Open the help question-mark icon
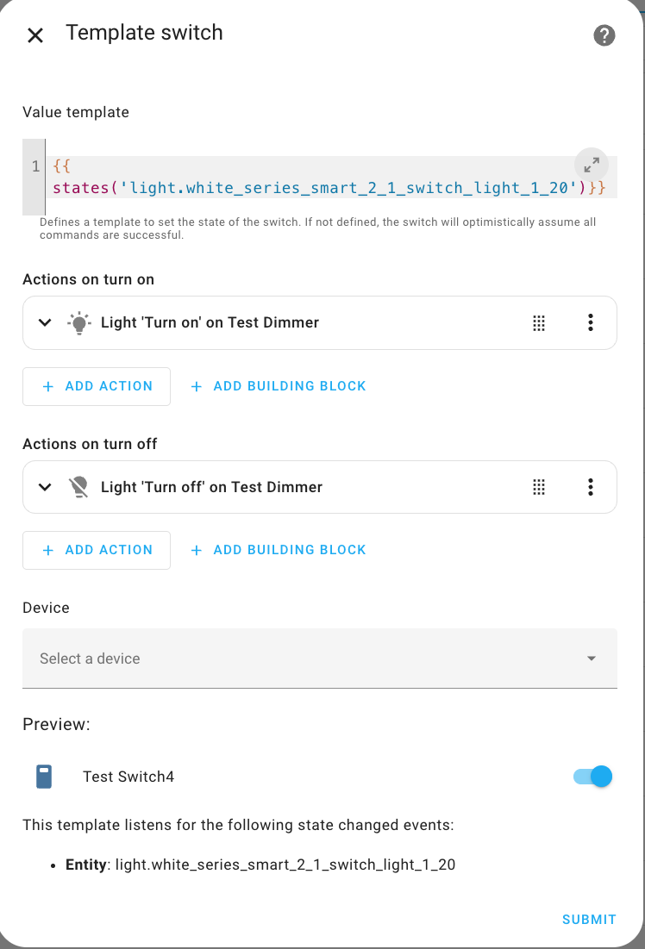The image size is (645, 949). 604,35
